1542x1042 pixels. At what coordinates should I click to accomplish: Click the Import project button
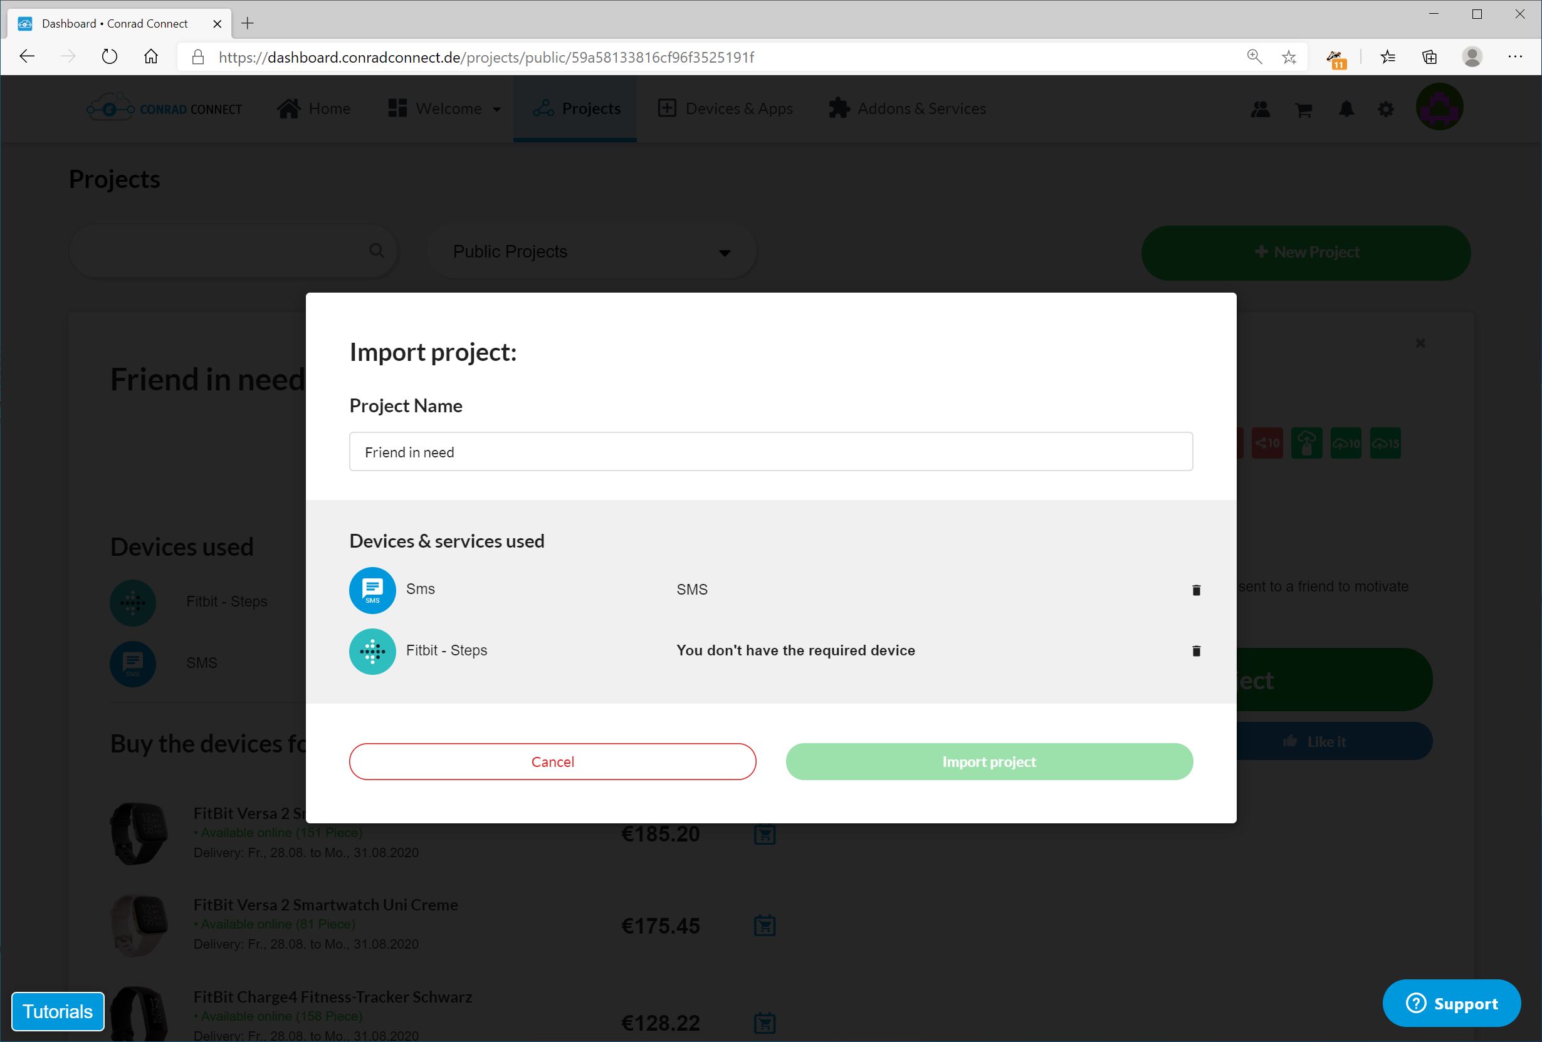pos(989,761)
